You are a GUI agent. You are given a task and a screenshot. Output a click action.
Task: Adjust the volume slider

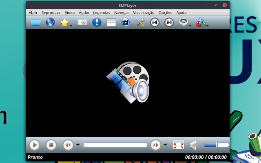[217, 145]
